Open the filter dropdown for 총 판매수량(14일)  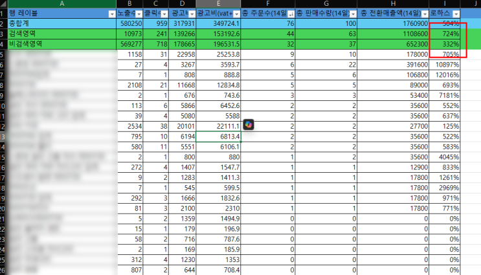pyautogui.click(x=353, y=14)
